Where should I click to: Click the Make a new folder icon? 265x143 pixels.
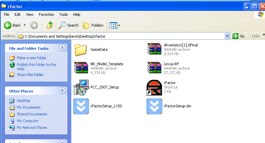12,58
